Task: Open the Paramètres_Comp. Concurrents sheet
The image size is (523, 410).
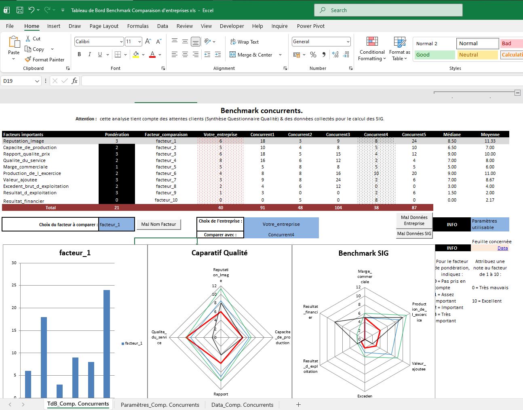Action: (160, 404)
